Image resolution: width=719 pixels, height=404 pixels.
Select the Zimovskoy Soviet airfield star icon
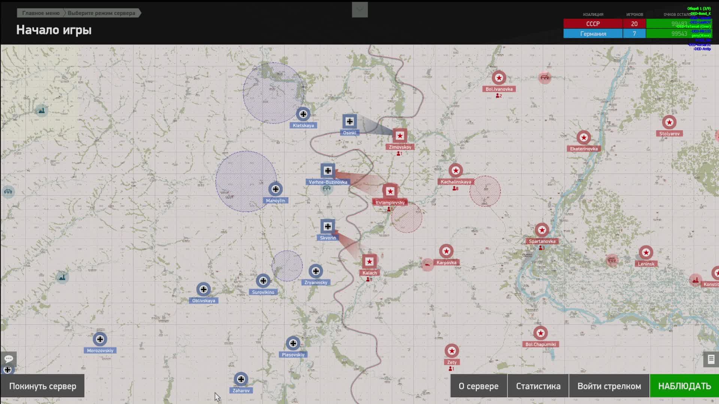point(400,136)
